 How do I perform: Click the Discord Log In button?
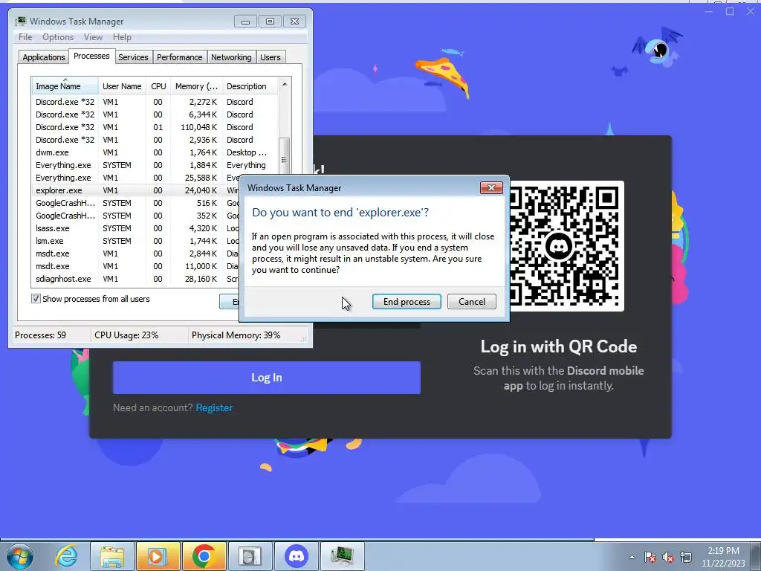(x=267, y=377)
